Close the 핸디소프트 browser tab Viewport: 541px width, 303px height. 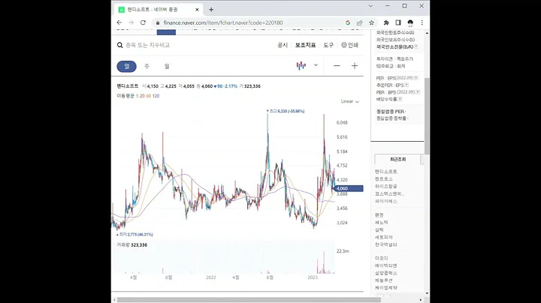[x=197, y=10]
